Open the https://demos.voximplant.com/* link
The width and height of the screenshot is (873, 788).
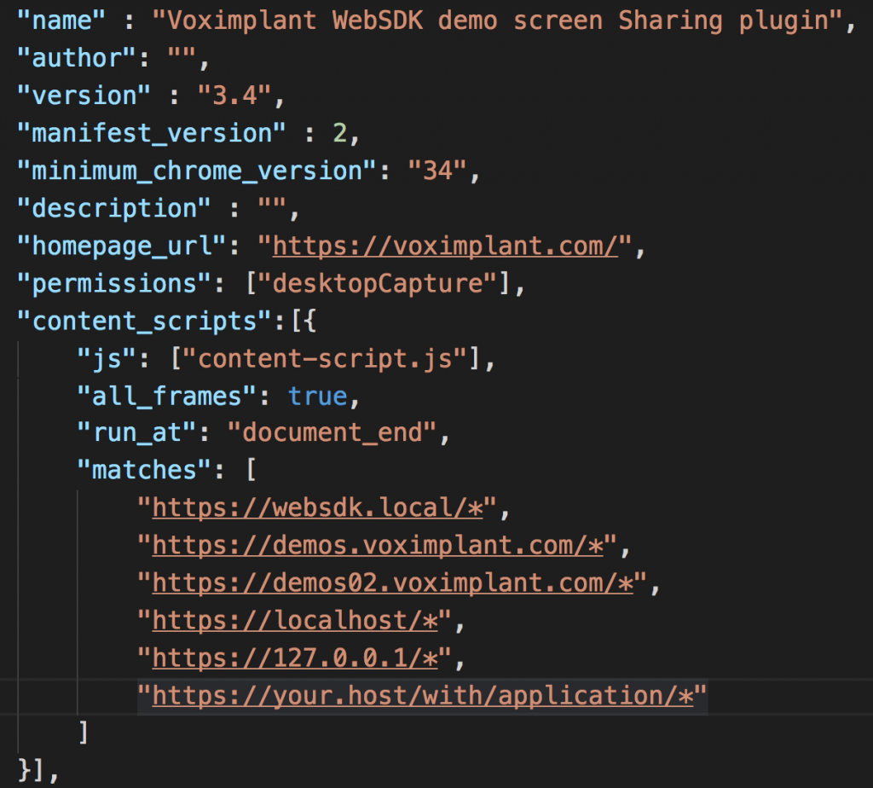tap(378, 545)
